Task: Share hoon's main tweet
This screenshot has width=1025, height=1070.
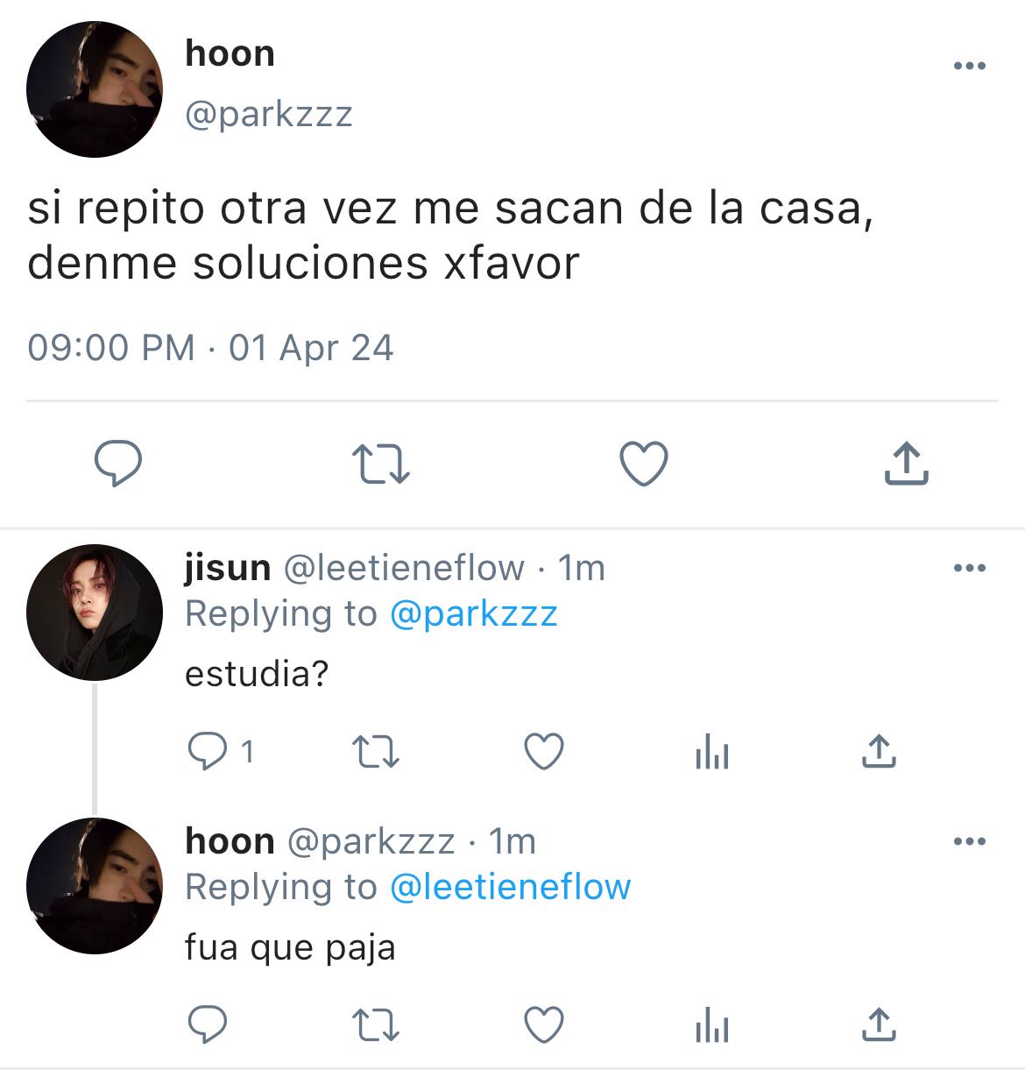Action: click(906, 464)
